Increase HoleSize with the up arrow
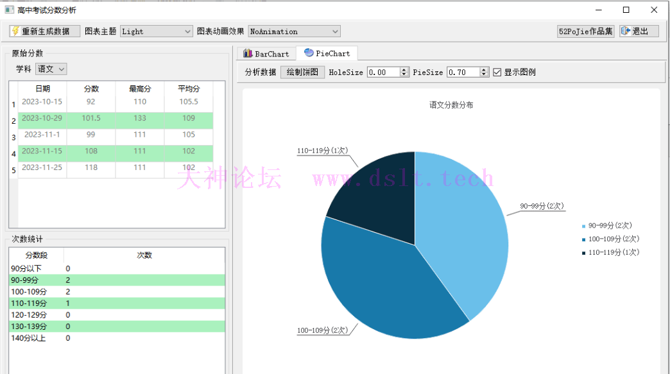This screenshot has height=374, width=670. 404,70
